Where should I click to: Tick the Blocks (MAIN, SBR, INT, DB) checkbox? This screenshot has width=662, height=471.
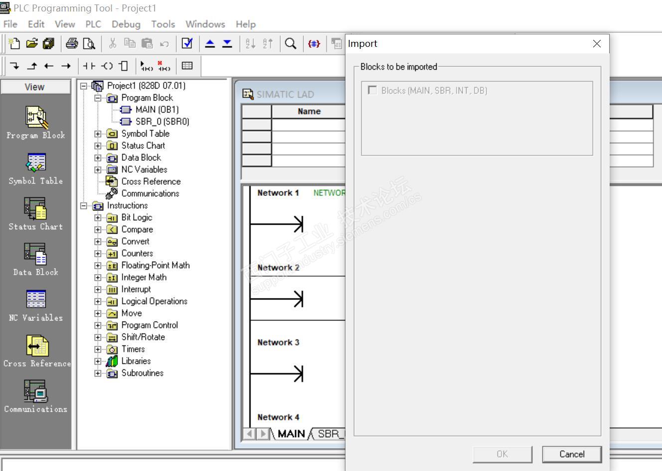click(x=372, y=90)
